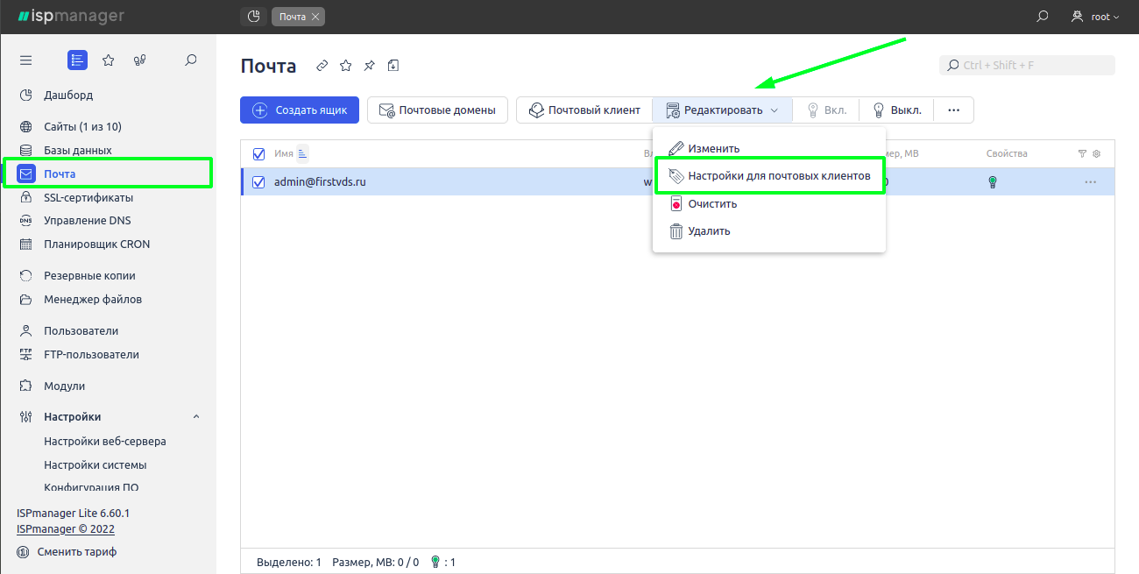1139x574 pixels.
Task: Click the sort icon next to Имя column
Action: click(x=303, y=153)
